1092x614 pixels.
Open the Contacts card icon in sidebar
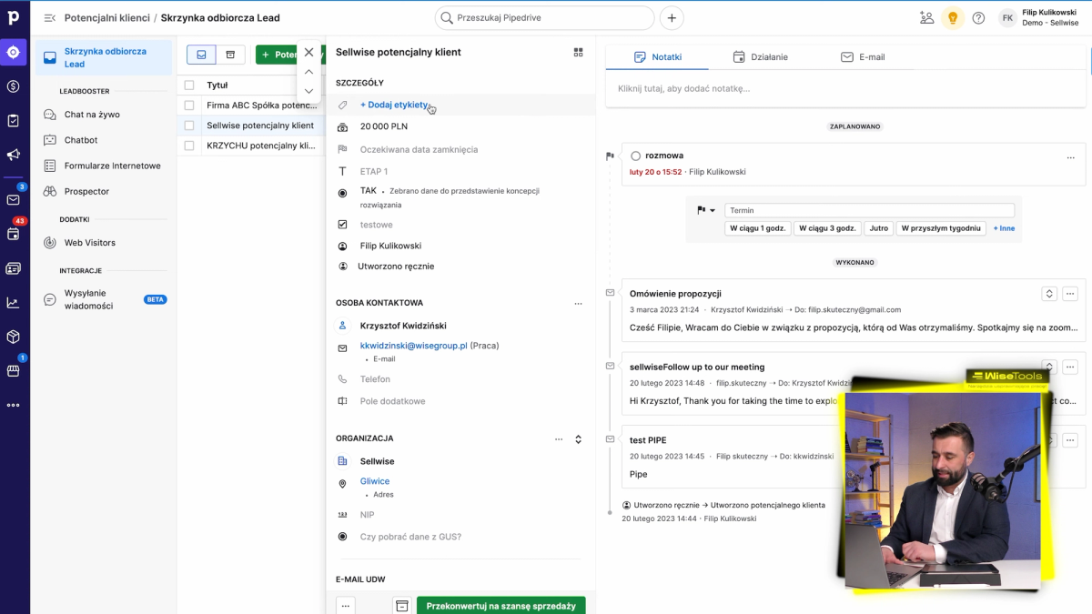click(x=14, y=268)
